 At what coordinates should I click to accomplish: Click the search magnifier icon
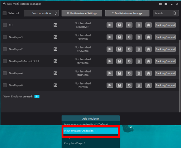tap(174, 13)
